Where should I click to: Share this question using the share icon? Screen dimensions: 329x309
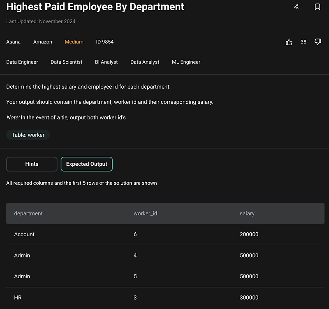click(x=296, y=7)
